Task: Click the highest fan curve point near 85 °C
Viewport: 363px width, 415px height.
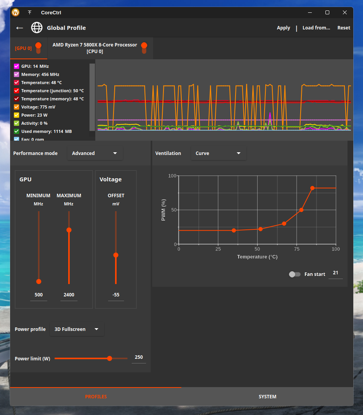Action: [313, 188]
